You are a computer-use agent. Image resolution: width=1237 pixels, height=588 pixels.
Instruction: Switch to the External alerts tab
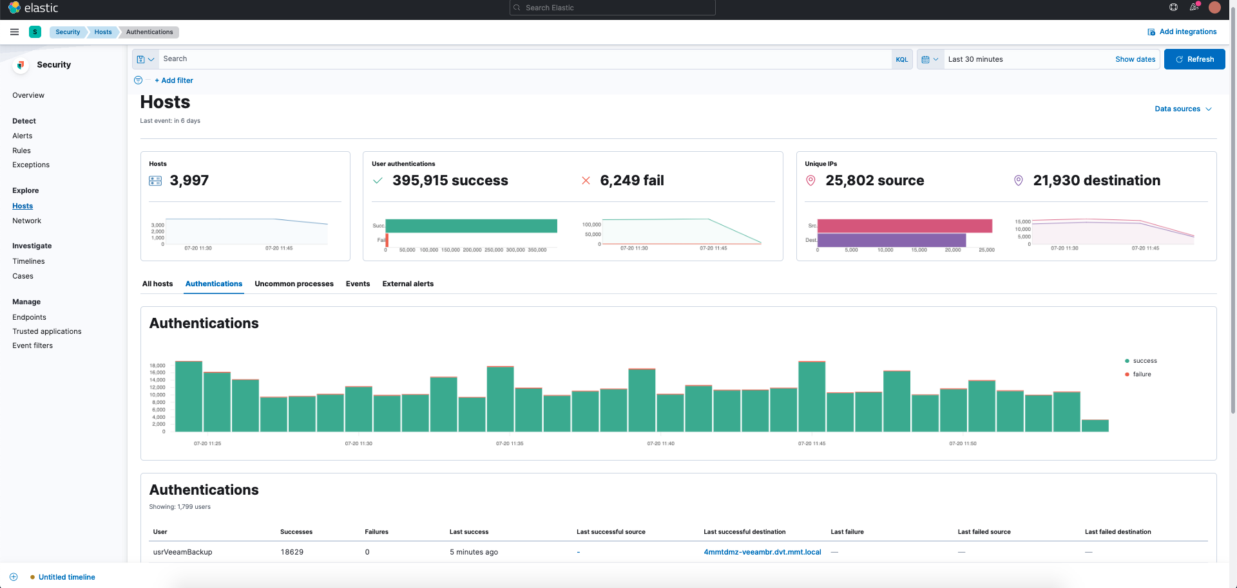(x=408, y=284)
